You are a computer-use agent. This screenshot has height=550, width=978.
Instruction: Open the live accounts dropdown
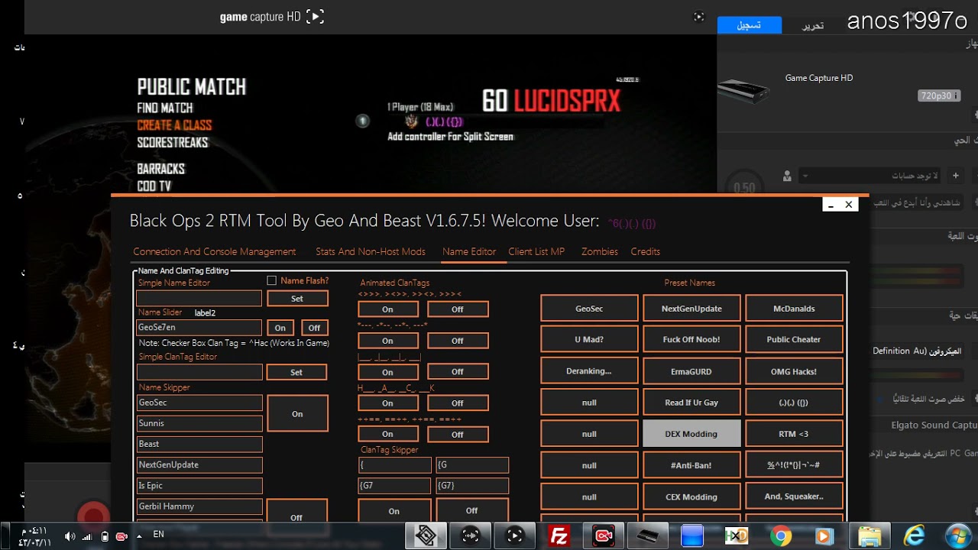tap(870, 176)
